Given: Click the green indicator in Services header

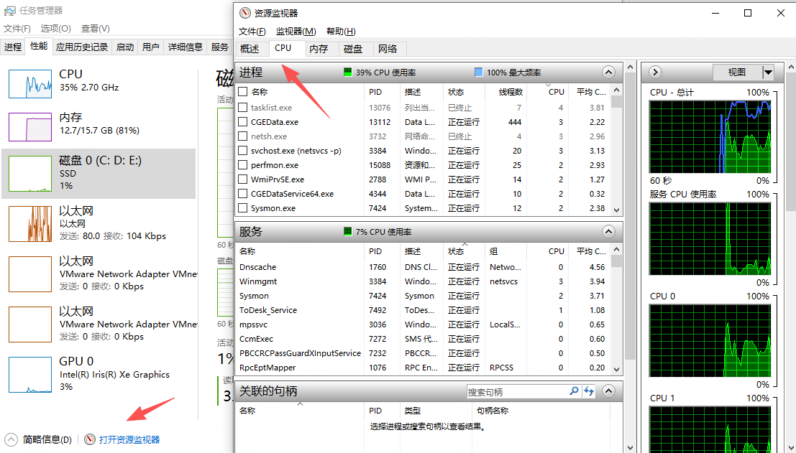Looking at the screenshot, I should click(348, 232).
